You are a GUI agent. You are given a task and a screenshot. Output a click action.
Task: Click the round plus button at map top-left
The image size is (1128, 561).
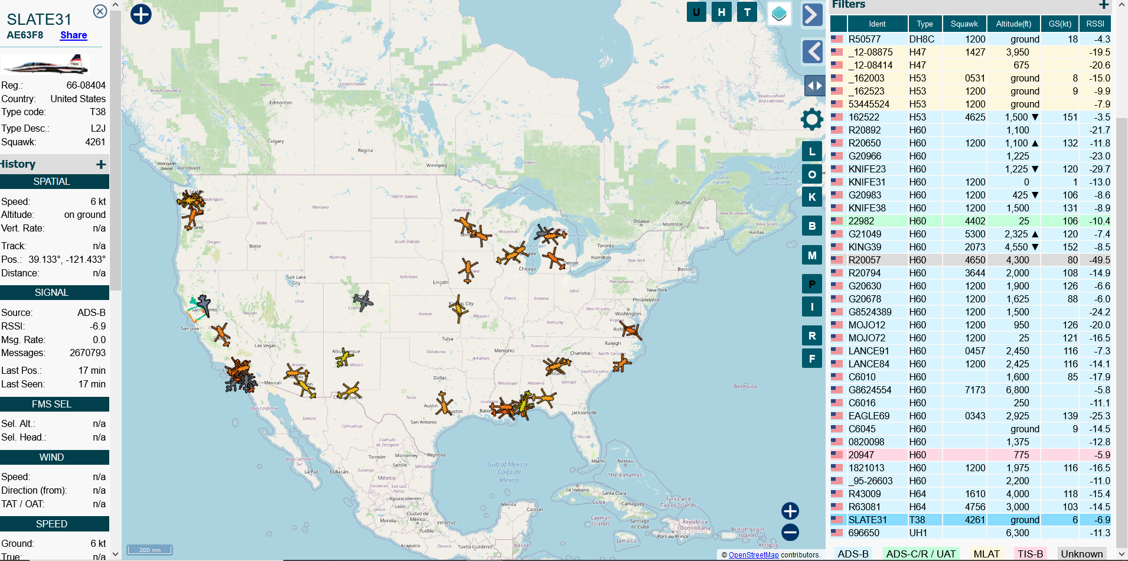141,14
